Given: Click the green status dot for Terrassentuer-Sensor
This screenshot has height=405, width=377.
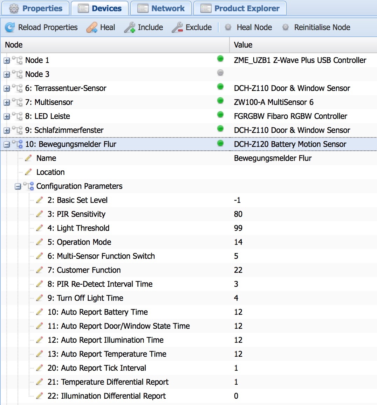Looking at the screenshot, I should tap(220, 86).
